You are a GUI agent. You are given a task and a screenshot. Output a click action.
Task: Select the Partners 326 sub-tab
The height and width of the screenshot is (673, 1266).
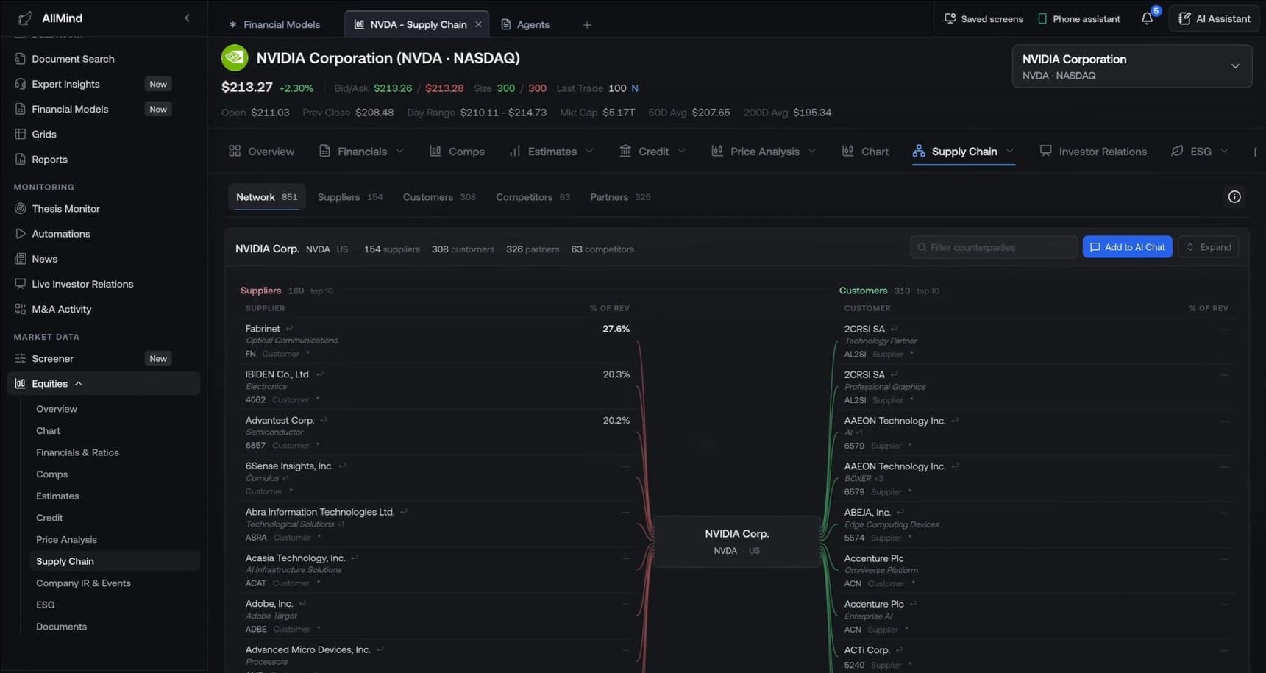(620, 197)
